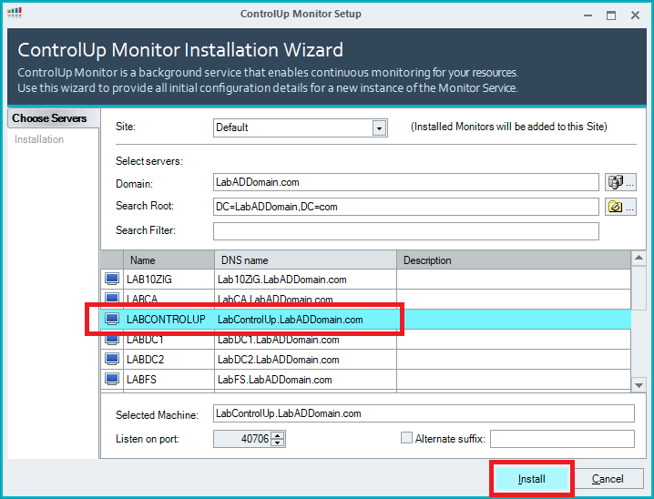Click the computer icon beside LAB10ZIG
The width and height of the screenshot is (654, 499).
pyautogui.click(x=112, y=280)
